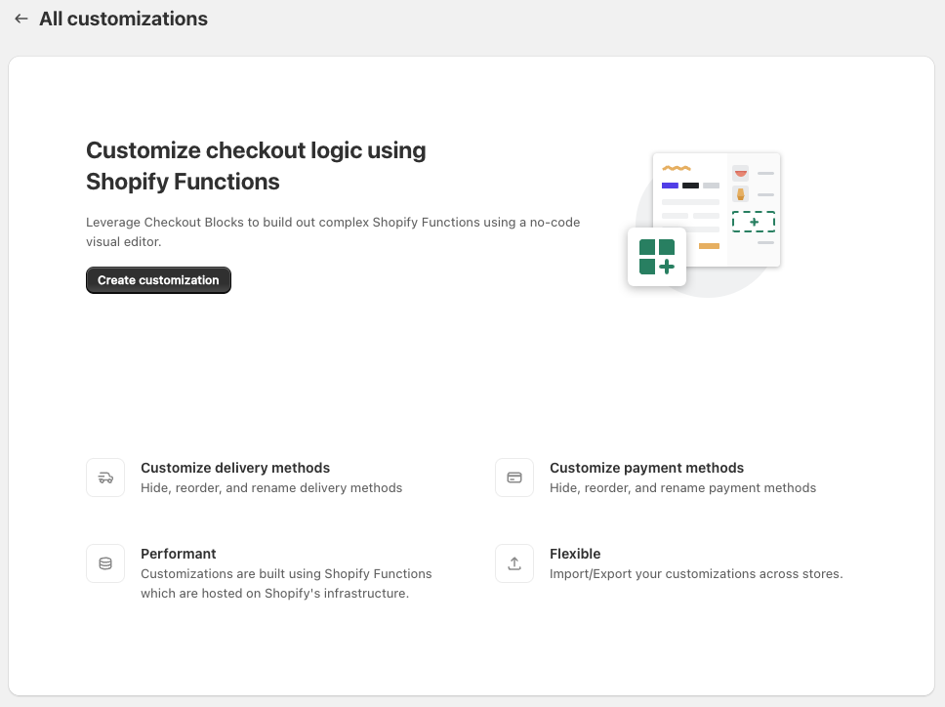
Task: Click the back arrow beside All customizations
Action: 21,19
